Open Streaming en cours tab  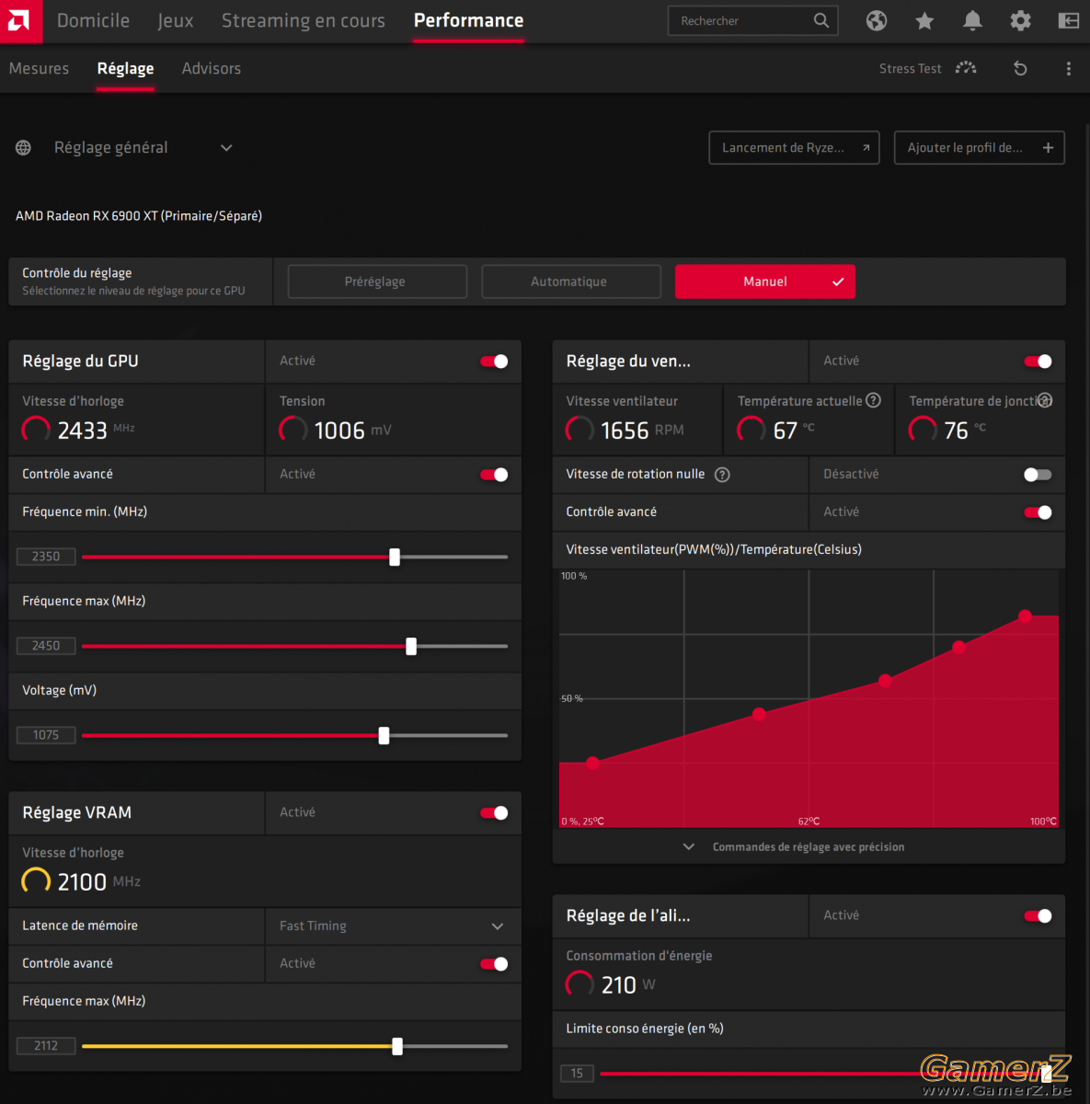[304, 20]
